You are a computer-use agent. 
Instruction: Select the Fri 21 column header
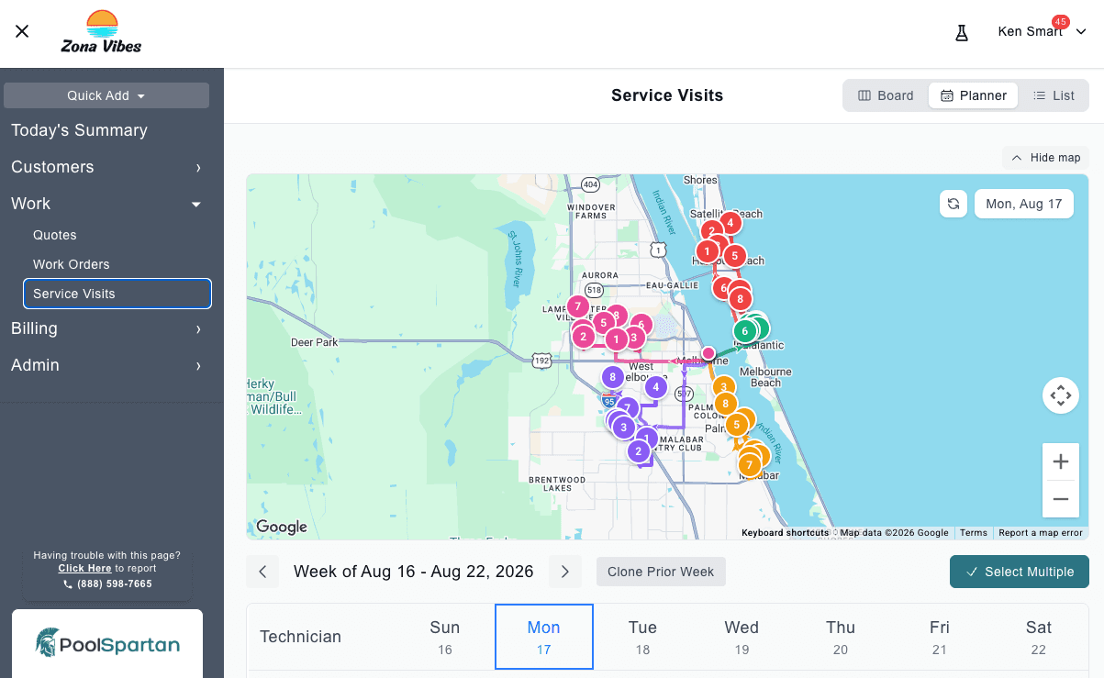pyautogui.click(x=940, y=637)
